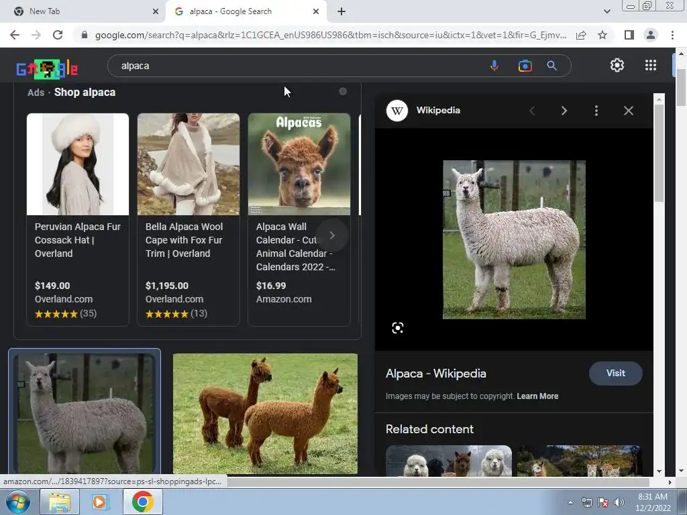The height and width of the screenshot is (515, 687).
Task: Open the Chrome three-dot menu
Action: pyautogui.click(x=672, y=35)
